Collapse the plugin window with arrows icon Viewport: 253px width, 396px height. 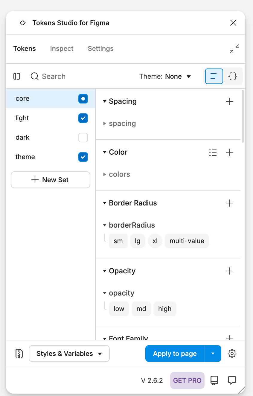[234, 49]
